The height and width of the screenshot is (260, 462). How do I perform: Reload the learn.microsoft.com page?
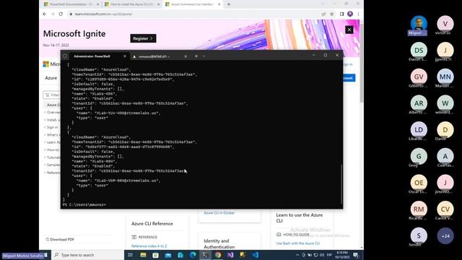[x=61, y=14]
